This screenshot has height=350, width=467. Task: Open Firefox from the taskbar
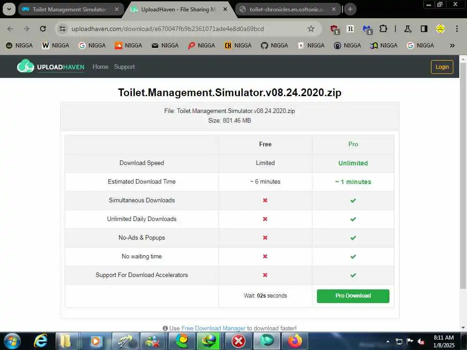pos(295,341)
